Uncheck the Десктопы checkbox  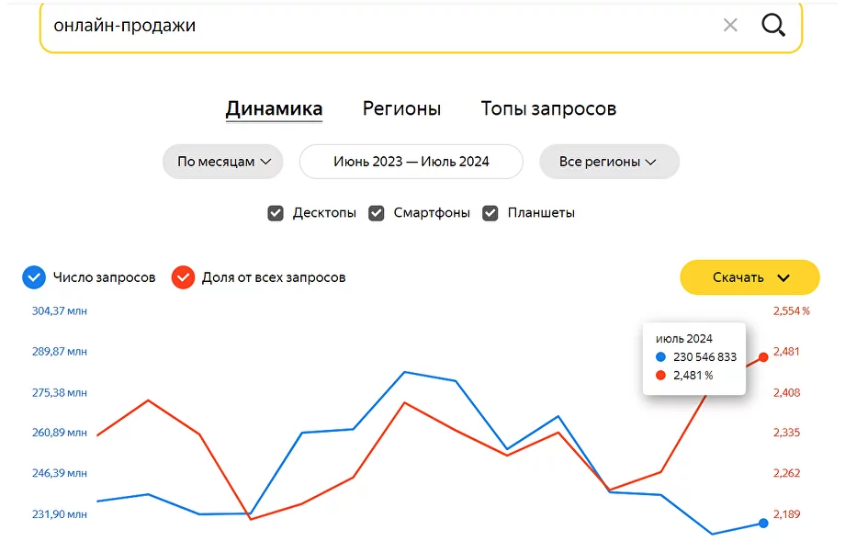[276, 213]
